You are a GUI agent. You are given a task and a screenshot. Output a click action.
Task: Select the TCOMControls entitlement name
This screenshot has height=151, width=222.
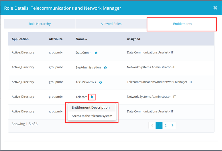[x=86, y=82]
